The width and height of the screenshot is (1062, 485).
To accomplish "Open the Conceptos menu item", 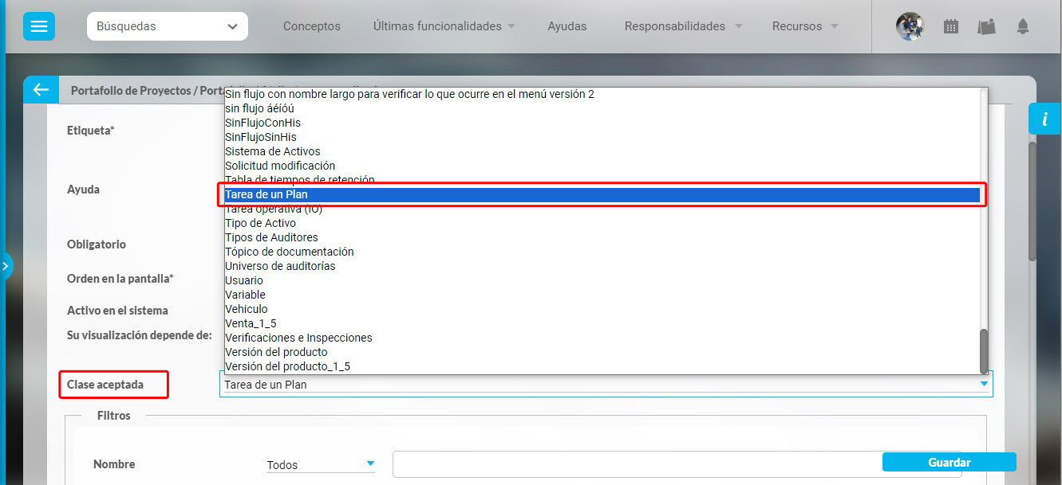I will (311, 26).
